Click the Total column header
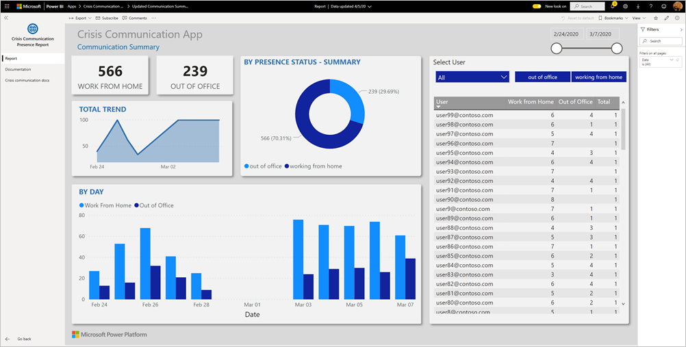This screenshot has height=347, width=686. coord(604,102)
